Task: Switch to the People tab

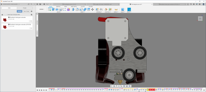Action: coord(25,8)
